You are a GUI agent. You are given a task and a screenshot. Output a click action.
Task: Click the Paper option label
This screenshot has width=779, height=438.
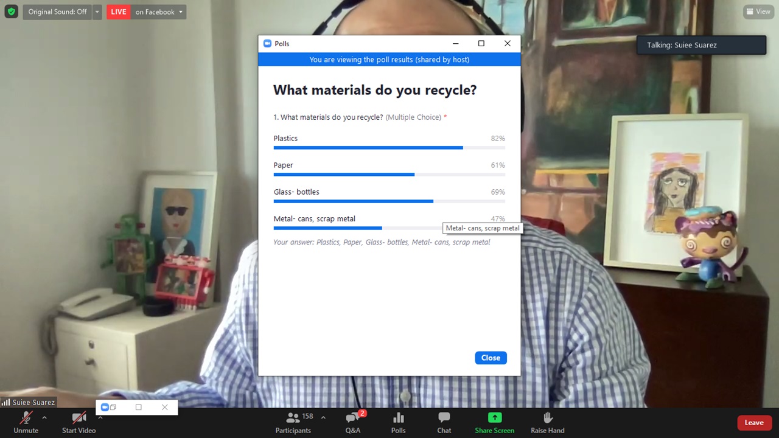click(283, 165)
